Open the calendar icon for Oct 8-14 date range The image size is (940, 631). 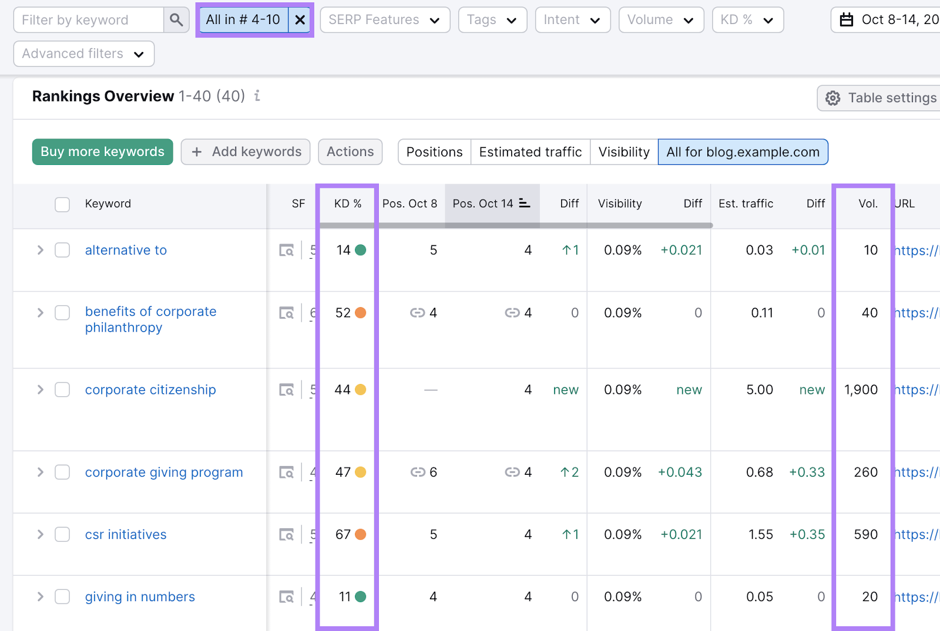pos(847,19)
